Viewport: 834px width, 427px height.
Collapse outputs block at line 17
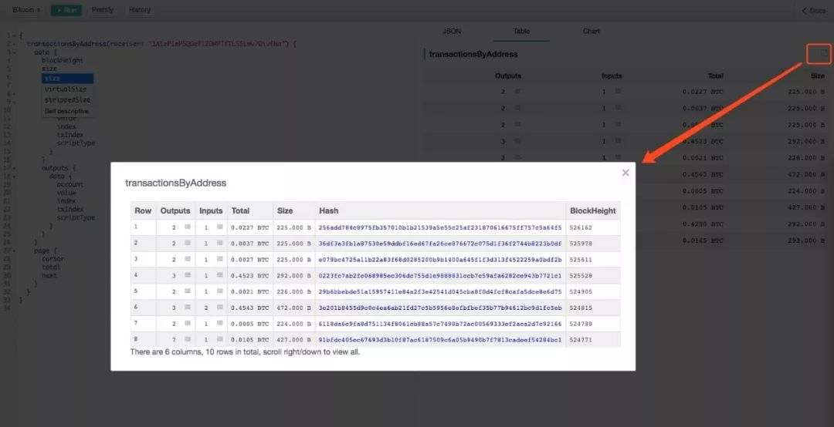(x=15, y=168)
